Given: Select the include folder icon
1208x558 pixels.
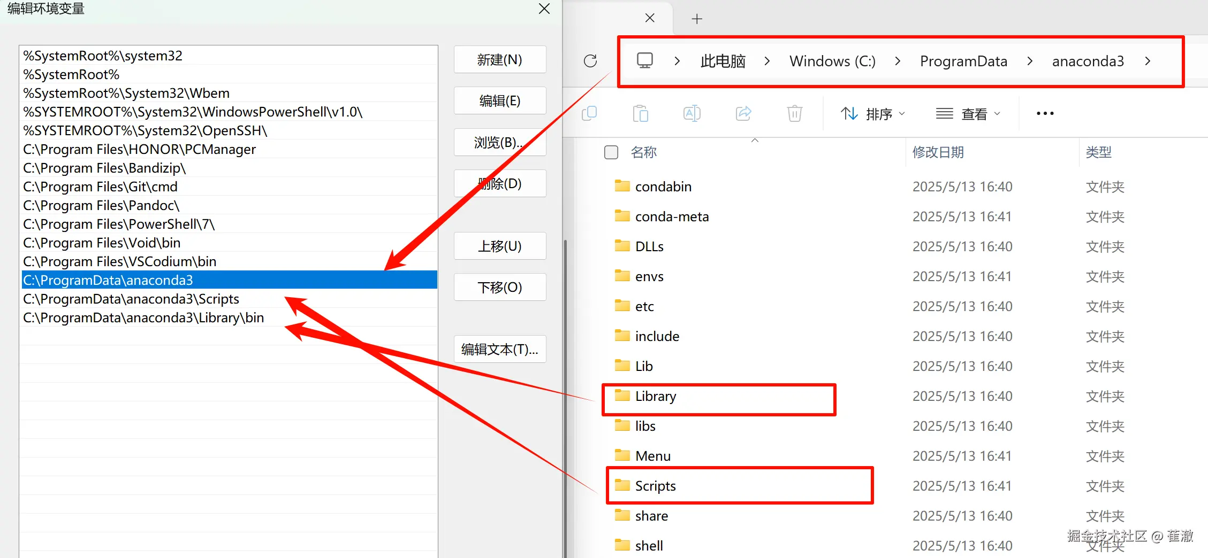Looking at the screenshot, I should pyautogui.click(x=622, y=336).
